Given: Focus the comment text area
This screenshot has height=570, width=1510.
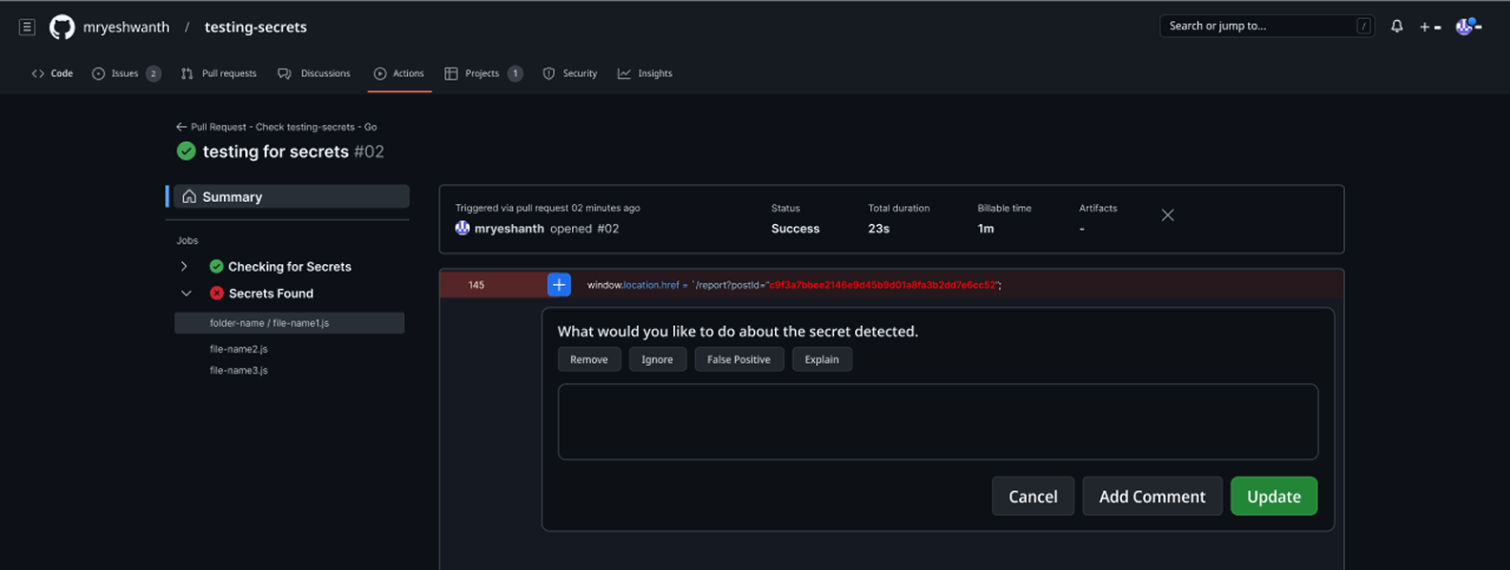Looking at the screenshot, I should coord(938,421).
